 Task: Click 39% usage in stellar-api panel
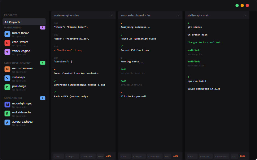[x=242, y=156]
